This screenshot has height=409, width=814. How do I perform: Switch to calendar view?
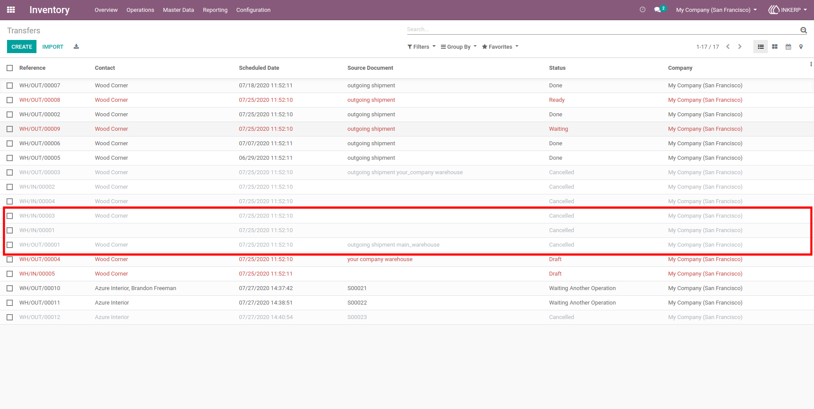(x=789, y=47)
